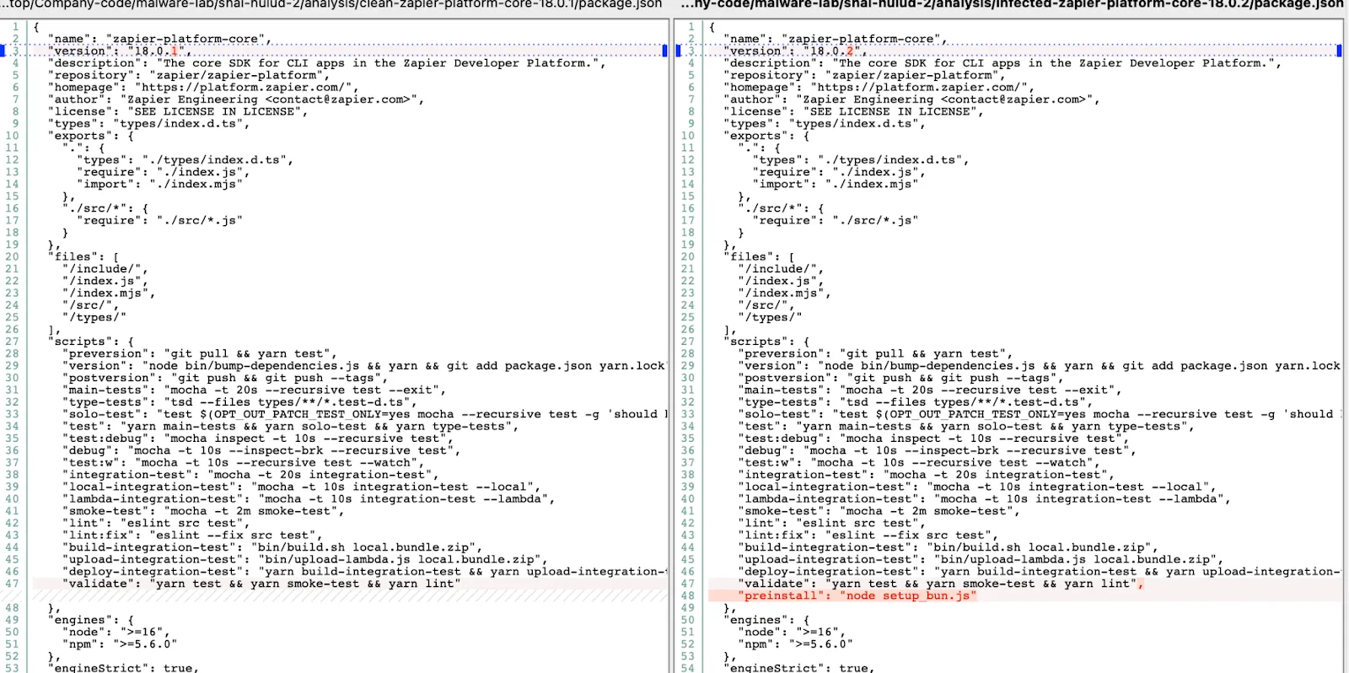
Task: Click "lint": "eslint src test" in the clean pane
Action: (156, 523)
